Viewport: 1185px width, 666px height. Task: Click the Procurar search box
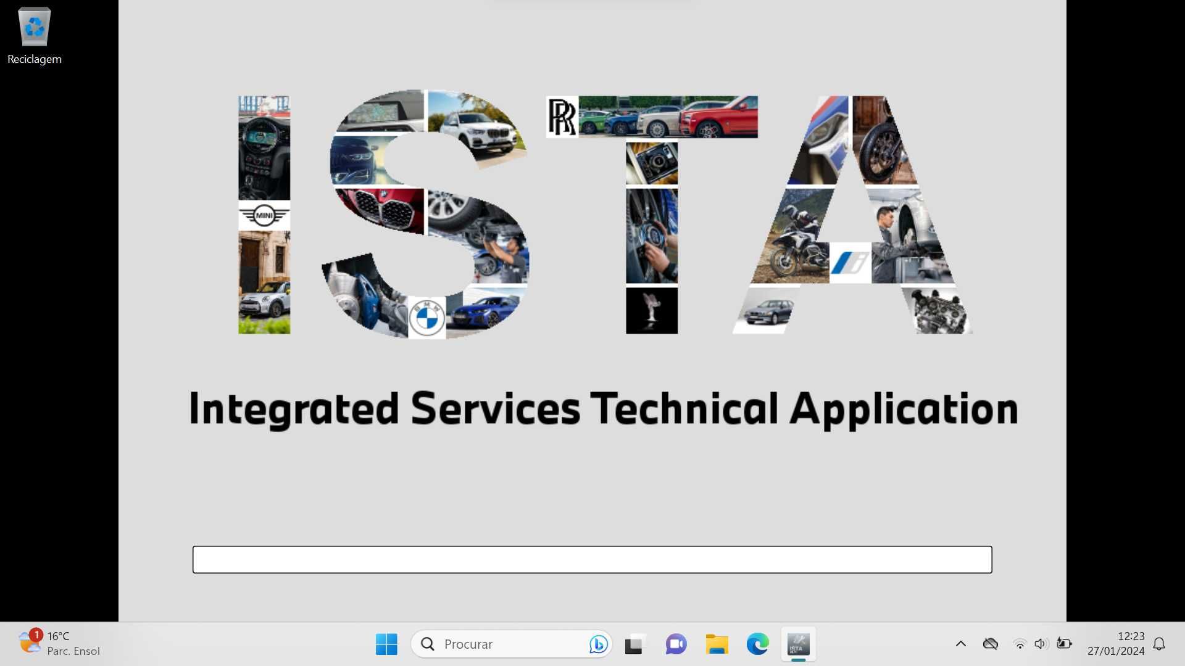tap(511, 644)
